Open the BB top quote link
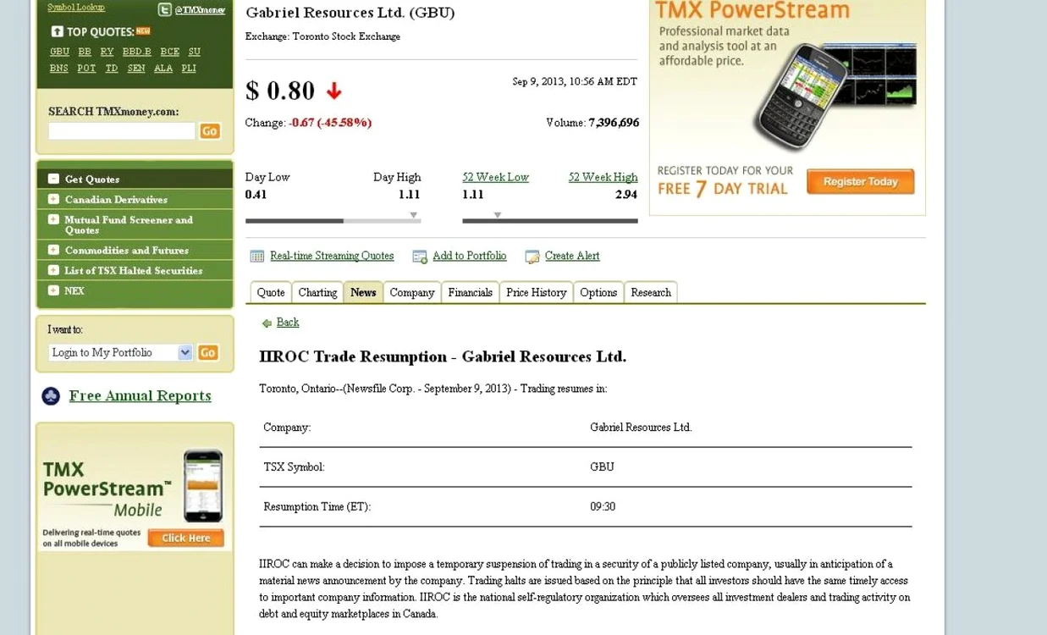 click(x=85, y=52)
